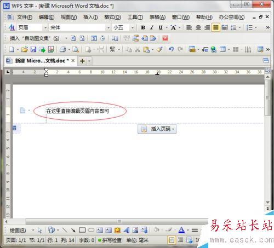
Task: Insert a formula equation
Action: 205,49
